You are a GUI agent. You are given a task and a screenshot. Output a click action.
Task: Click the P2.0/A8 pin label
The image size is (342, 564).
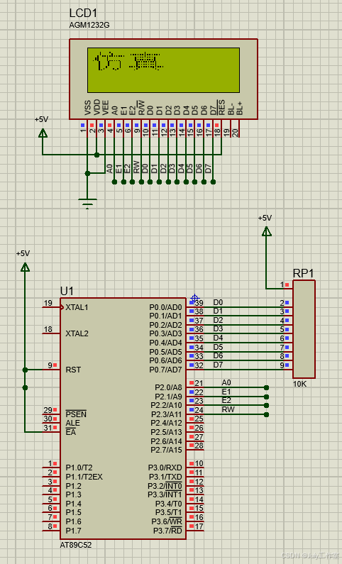tap(168, 388)
